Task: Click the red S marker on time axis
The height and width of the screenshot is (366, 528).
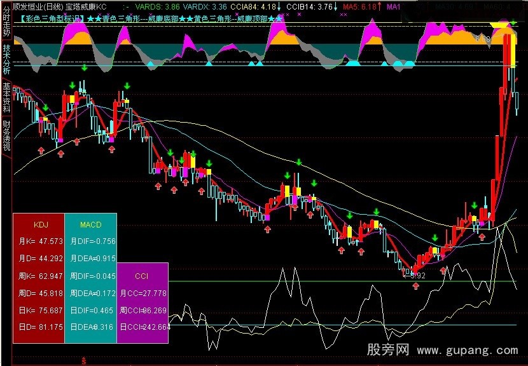Action: tap(84, 362)
